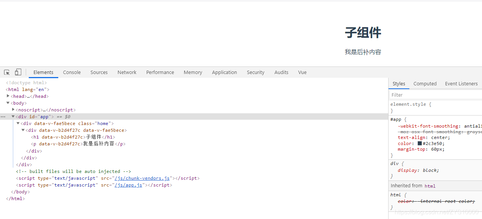
Task: Open the Performance tab
Action: [160, 72]
